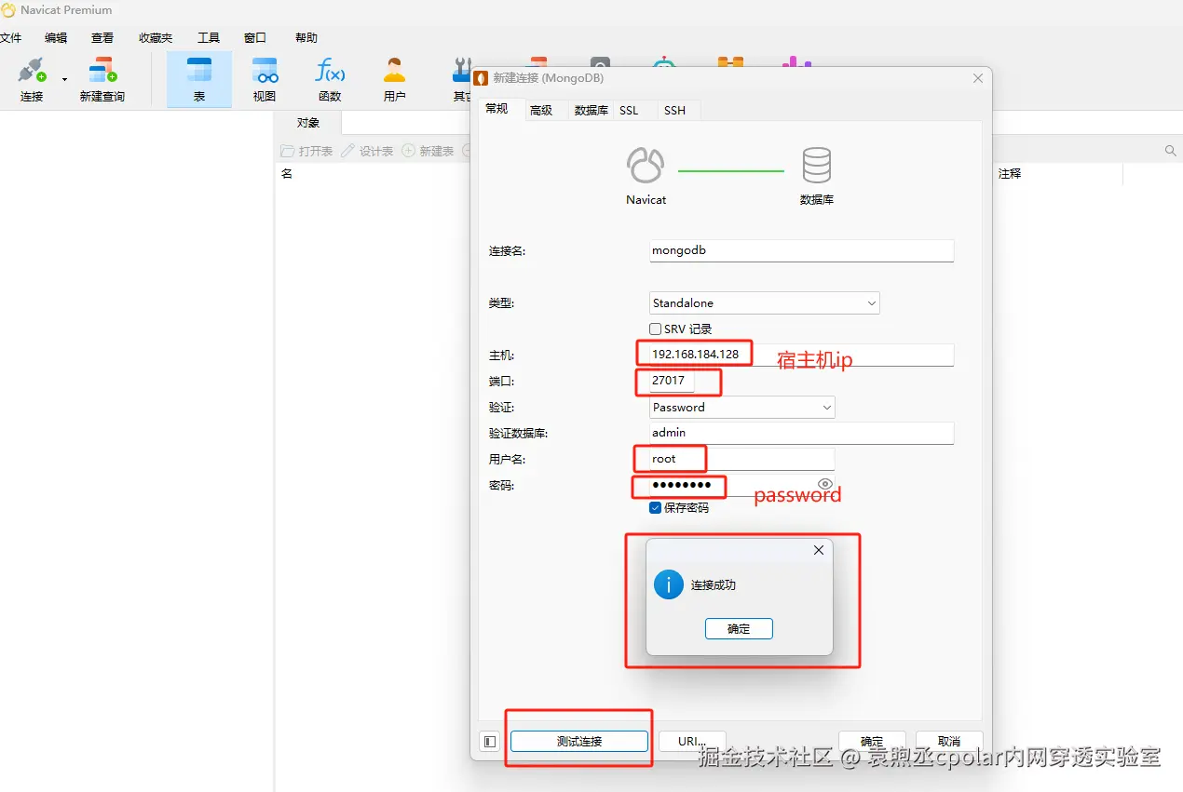This screenshot has width=1183, height=792.
Task: Click 确定 in the 连接成功 message box
Action: coord(739,629)
